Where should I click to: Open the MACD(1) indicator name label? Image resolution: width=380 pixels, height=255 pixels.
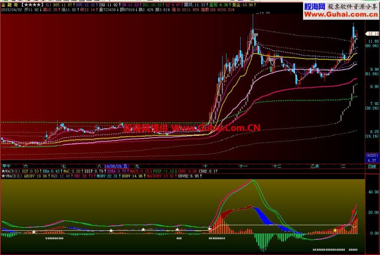tap(12, 171)
